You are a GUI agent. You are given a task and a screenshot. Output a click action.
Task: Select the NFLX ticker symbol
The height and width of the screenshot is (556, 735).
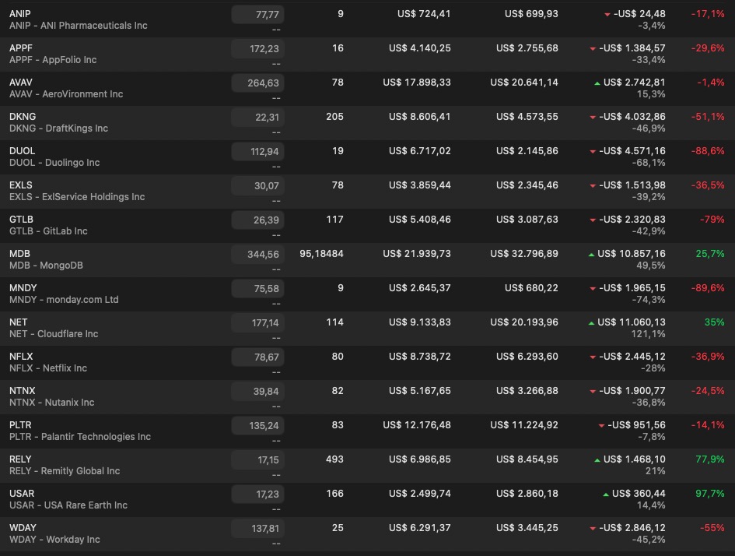(x=21, y=357)
